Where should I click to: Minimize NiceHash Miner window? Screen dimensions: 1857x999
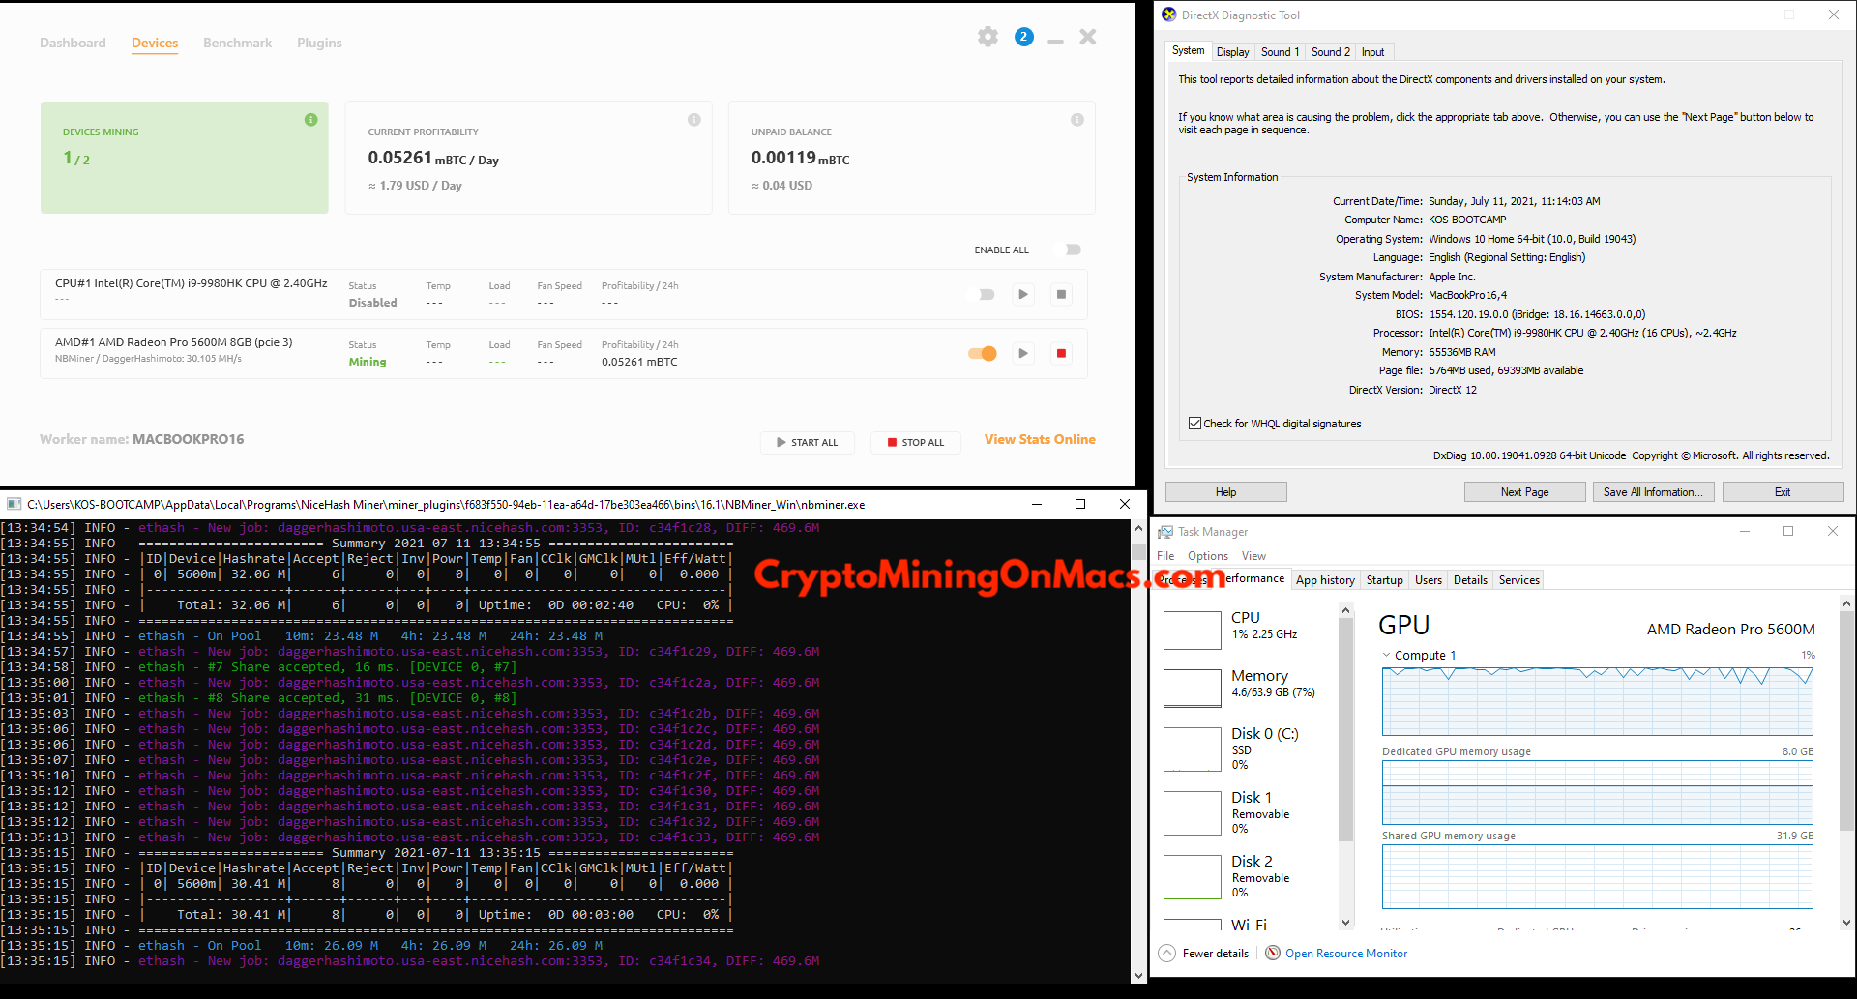(1055, 40)
